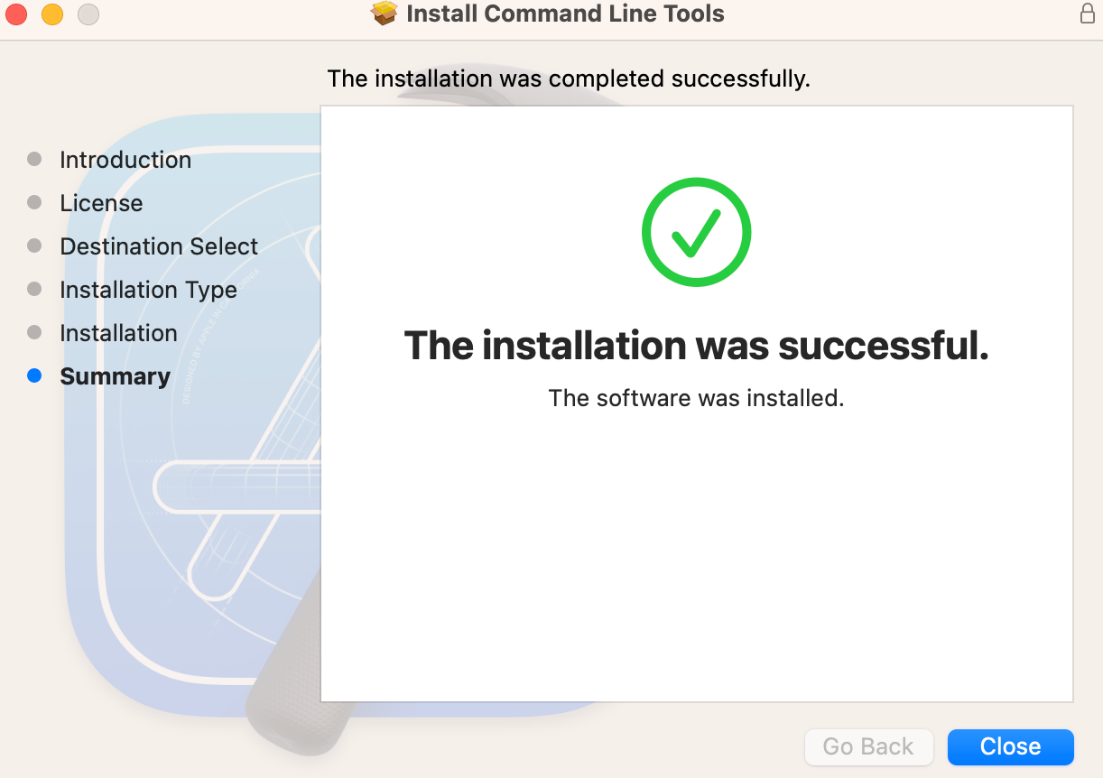Click the red window close button
This screenshot has width=1103, height=778.
pos(16,14)
